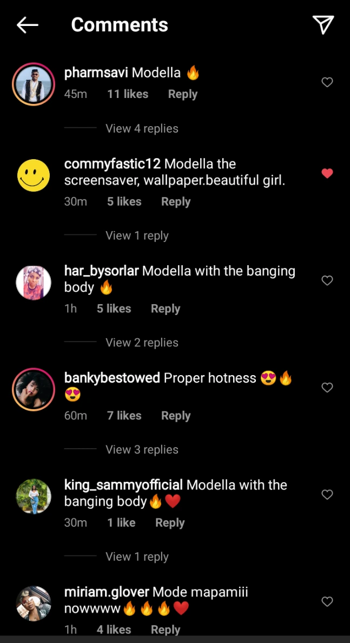350x643 pixels.
Task: Unlike commmyfastic12's comment red heart
Action: [327, 173]
